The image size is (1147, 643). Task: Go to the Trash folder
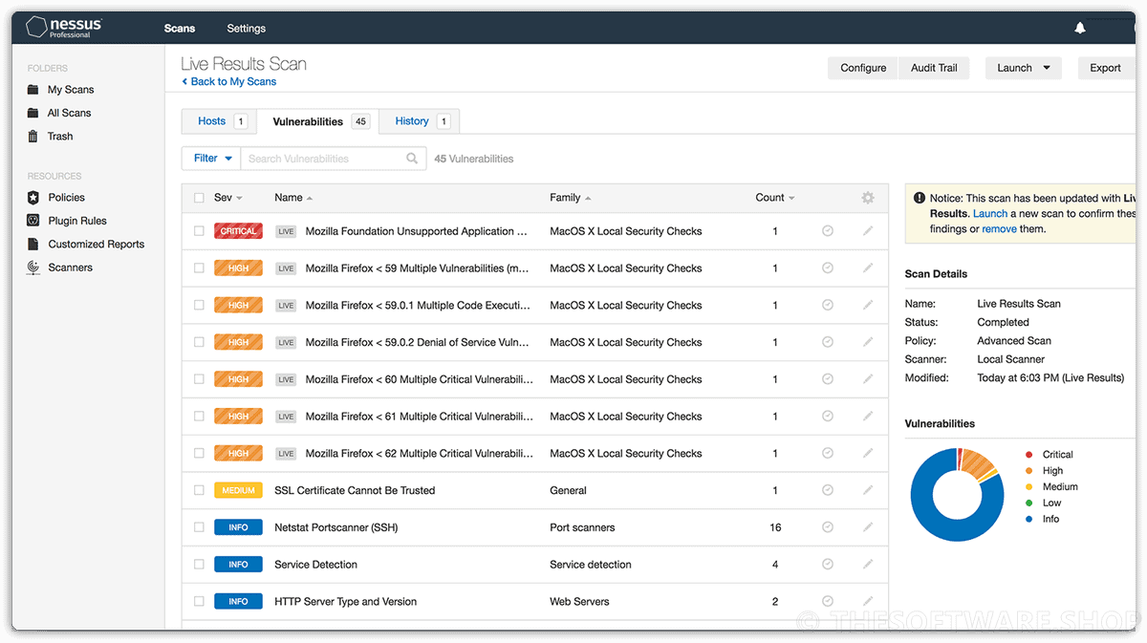(x=60, y=137)
